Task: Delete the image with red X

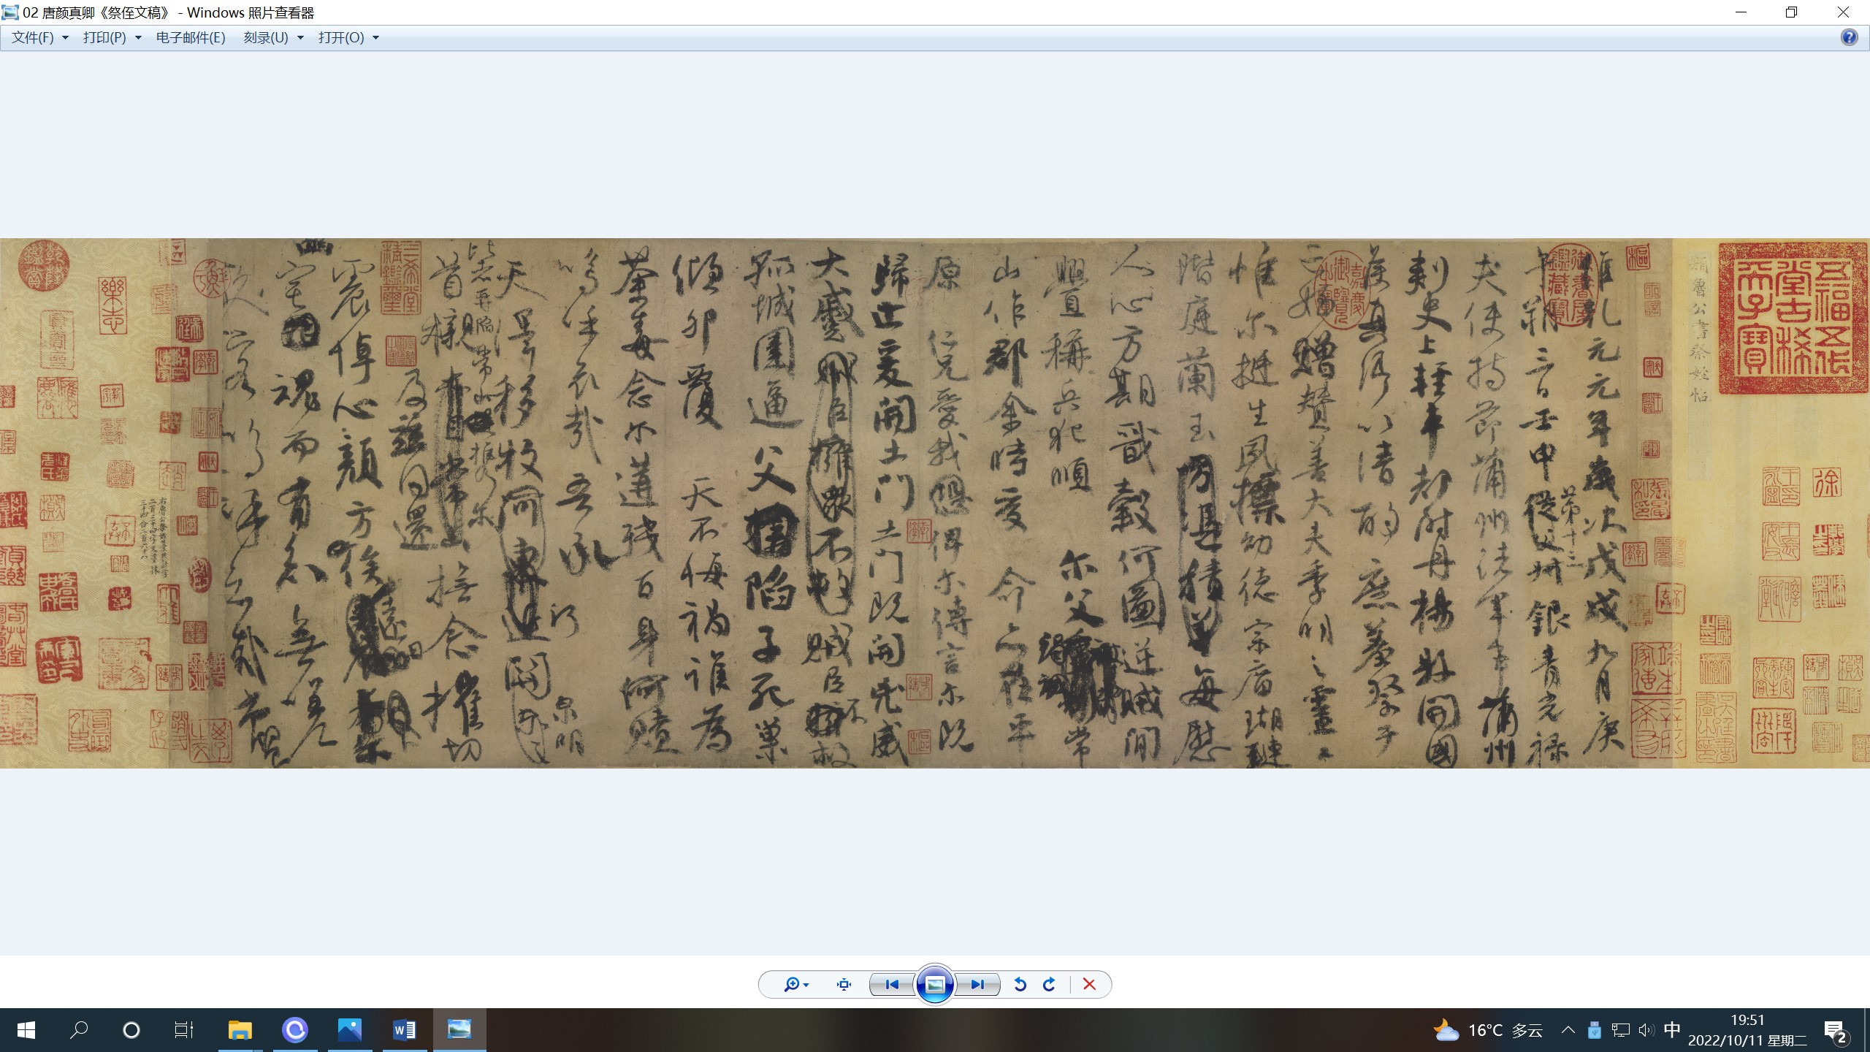Action: 1089,985
